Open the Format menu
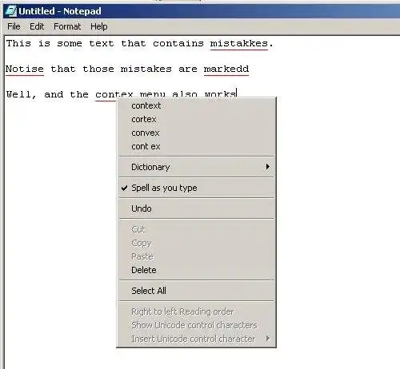Image resolution: width=400 pixels, height=369 pixels. point(67,26)
